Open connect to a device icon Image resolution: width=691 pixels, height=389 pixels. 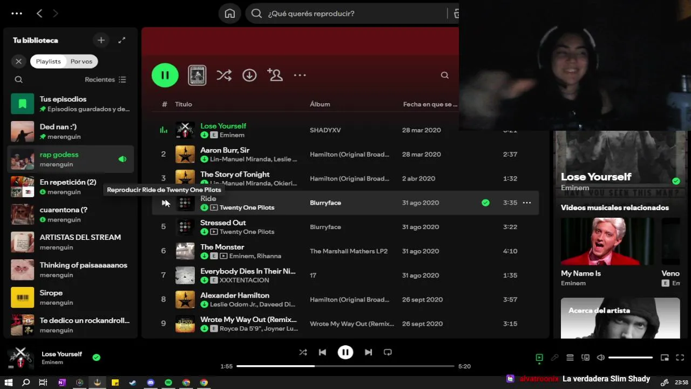click(585, 358)
